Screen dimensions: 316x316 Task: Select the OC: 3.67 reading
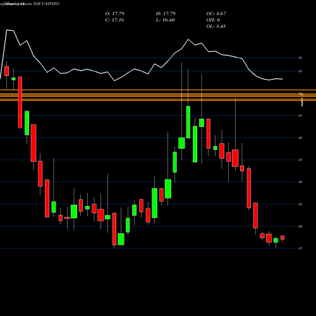[216, 14]
